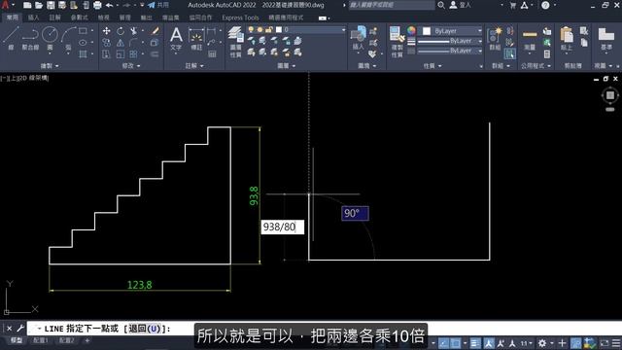Click the search keyword input field

(x=391, y=5)
